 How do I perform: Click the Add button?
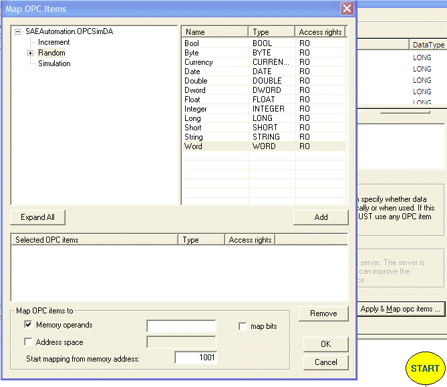point(321,217)
